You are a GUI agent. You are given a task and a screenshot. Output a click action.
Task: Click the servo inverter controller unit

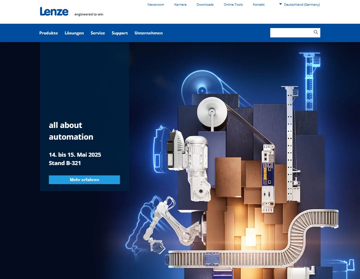268,177
